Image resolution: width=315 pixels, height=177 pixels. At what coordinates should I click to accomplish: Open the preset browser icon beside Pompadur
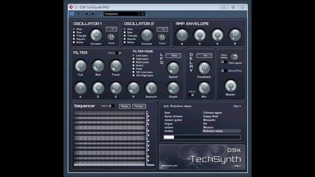tap(139, 14)
